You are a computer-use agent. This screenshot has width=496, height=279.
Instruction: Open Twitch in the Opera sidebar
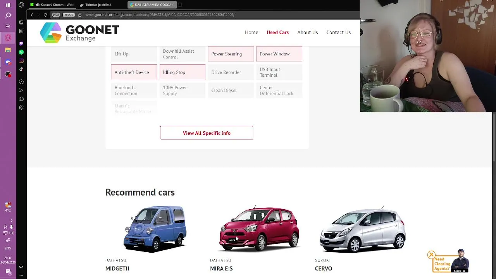[21, 43]
